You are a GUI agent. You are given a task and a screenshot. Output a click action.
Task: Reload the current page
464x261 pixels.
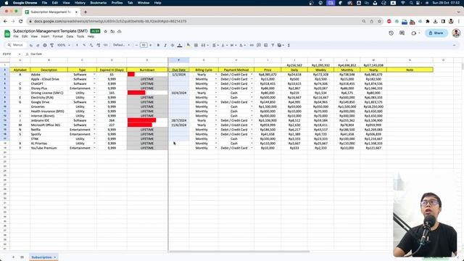pyautogui.click(x=21, y=21)
